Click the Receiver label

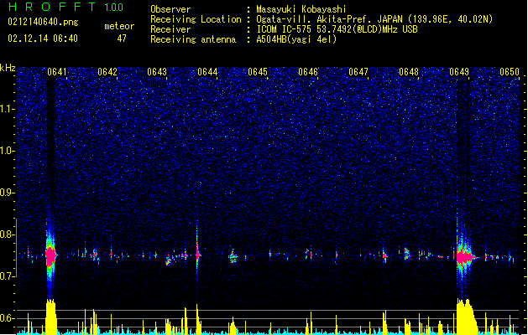pyautogui.click(x=170, y=29)
